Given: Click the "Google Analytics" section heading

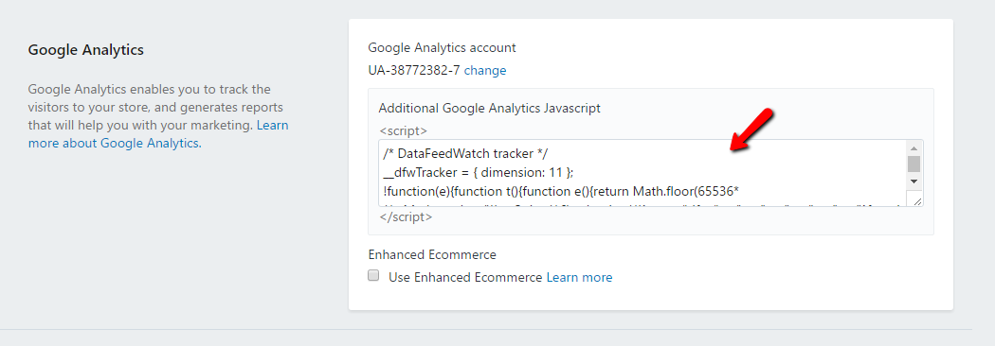Looking at the screenshot, I should (85, 49).
